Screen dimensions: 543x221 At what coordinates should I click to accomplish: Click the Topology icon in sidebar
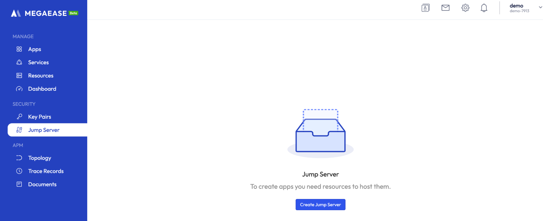(19, 158)
